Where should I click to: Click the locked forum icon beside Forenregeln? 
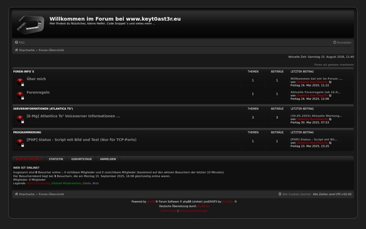[20, 96]
